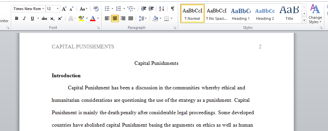Image resolution: width=328 pixels, height=131 pixels.
Task: Click the Grow Font icon
Action: point(64,9)
